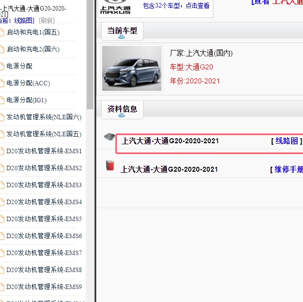The image size is (303, 302).
Task: Click document icon beside D20 EMS3
Action: point(2,185)
